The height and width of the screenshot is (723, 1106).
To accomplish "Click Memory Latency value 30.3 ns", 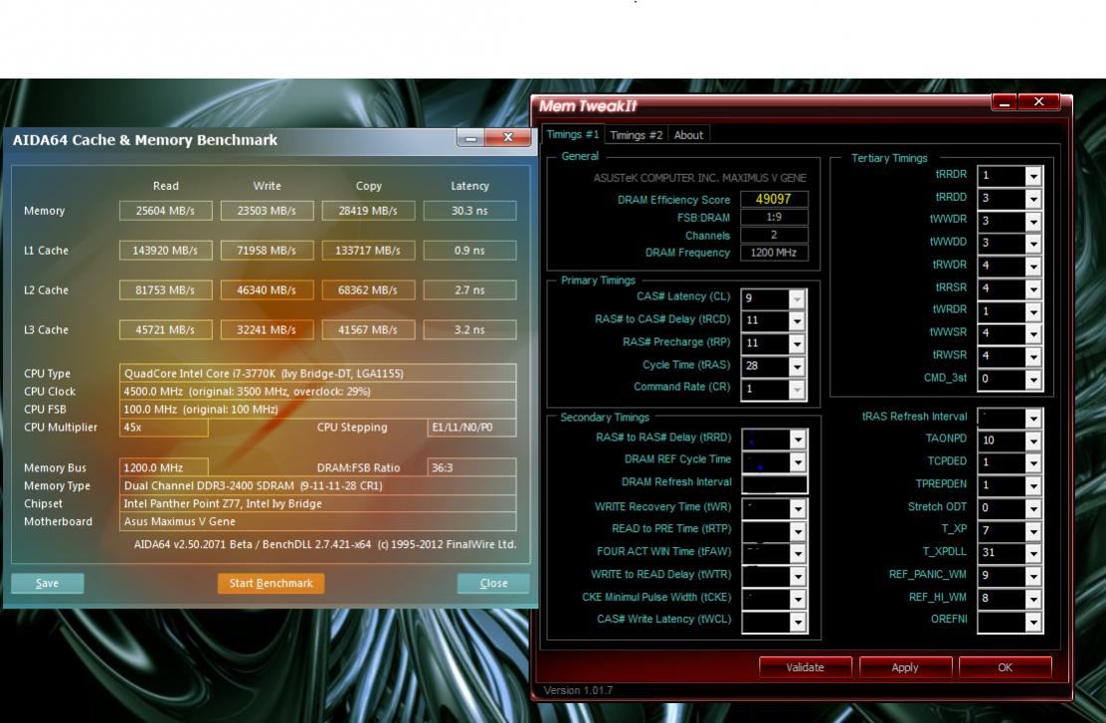I will [x=469, y=211].
